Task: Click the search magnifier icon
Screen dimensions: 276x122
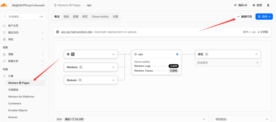Action: pyautogui.click(x=5, y=17)
